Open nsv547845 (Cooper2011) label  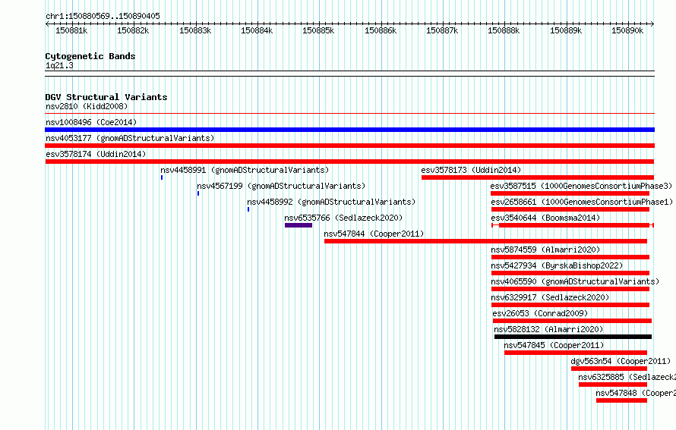click(554, 345)
